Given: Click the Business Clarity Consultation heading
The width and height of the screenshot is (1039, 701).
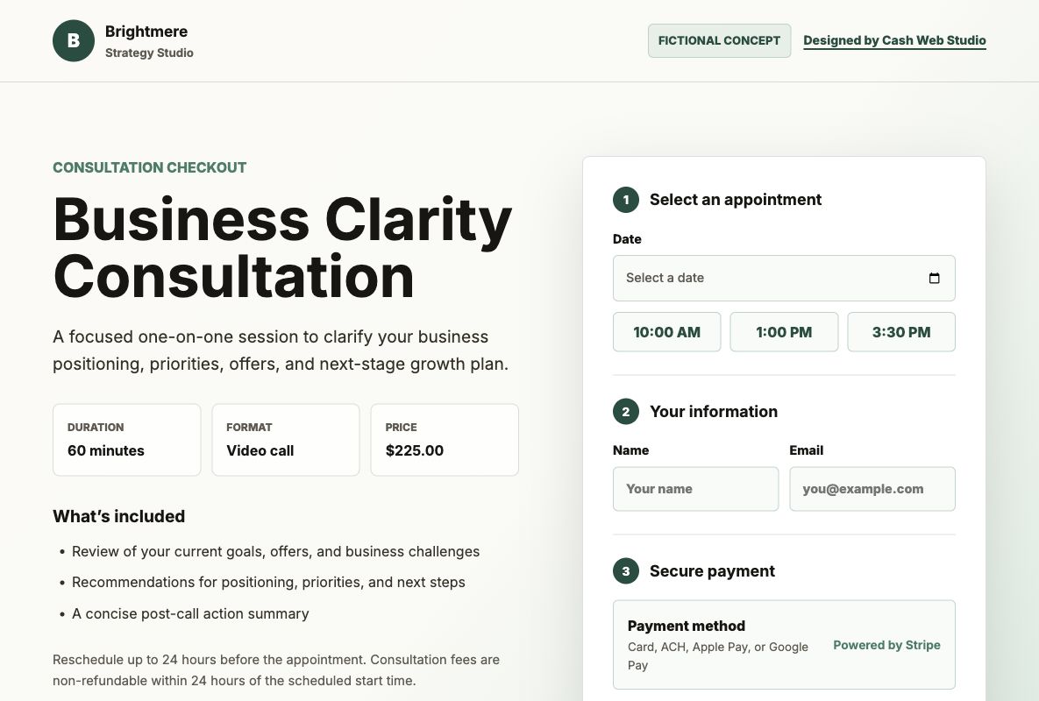Looking at the screenshot, I should 282,248.
